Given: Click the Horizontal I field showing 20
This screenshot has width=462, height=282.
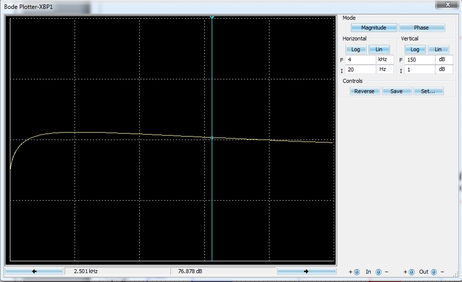Looking at the screenshot, I should pyautogui.click(x=360, y=70).
